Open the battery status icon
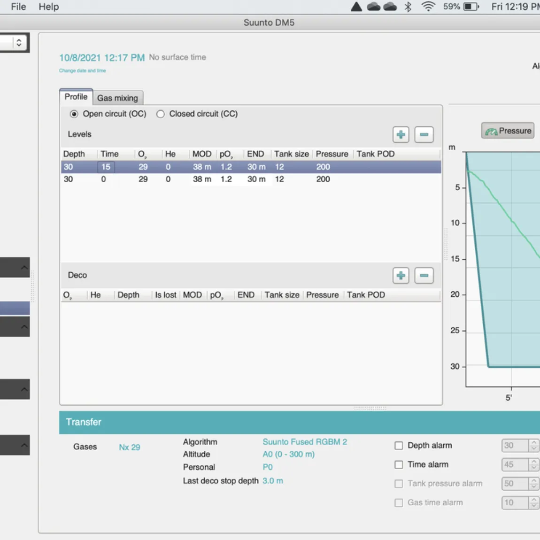 click(471, 7)
